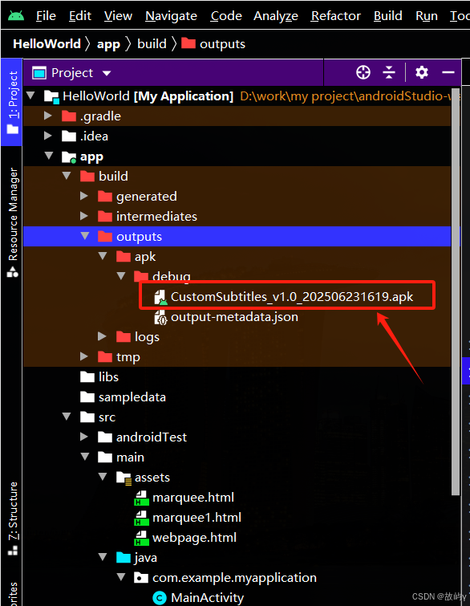The image size is (470, 606).
Task: Select the generated folder icon
Action: point(104,197)
